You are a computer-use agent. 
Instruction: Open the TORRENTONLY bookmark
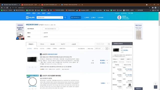pos(70,10)
